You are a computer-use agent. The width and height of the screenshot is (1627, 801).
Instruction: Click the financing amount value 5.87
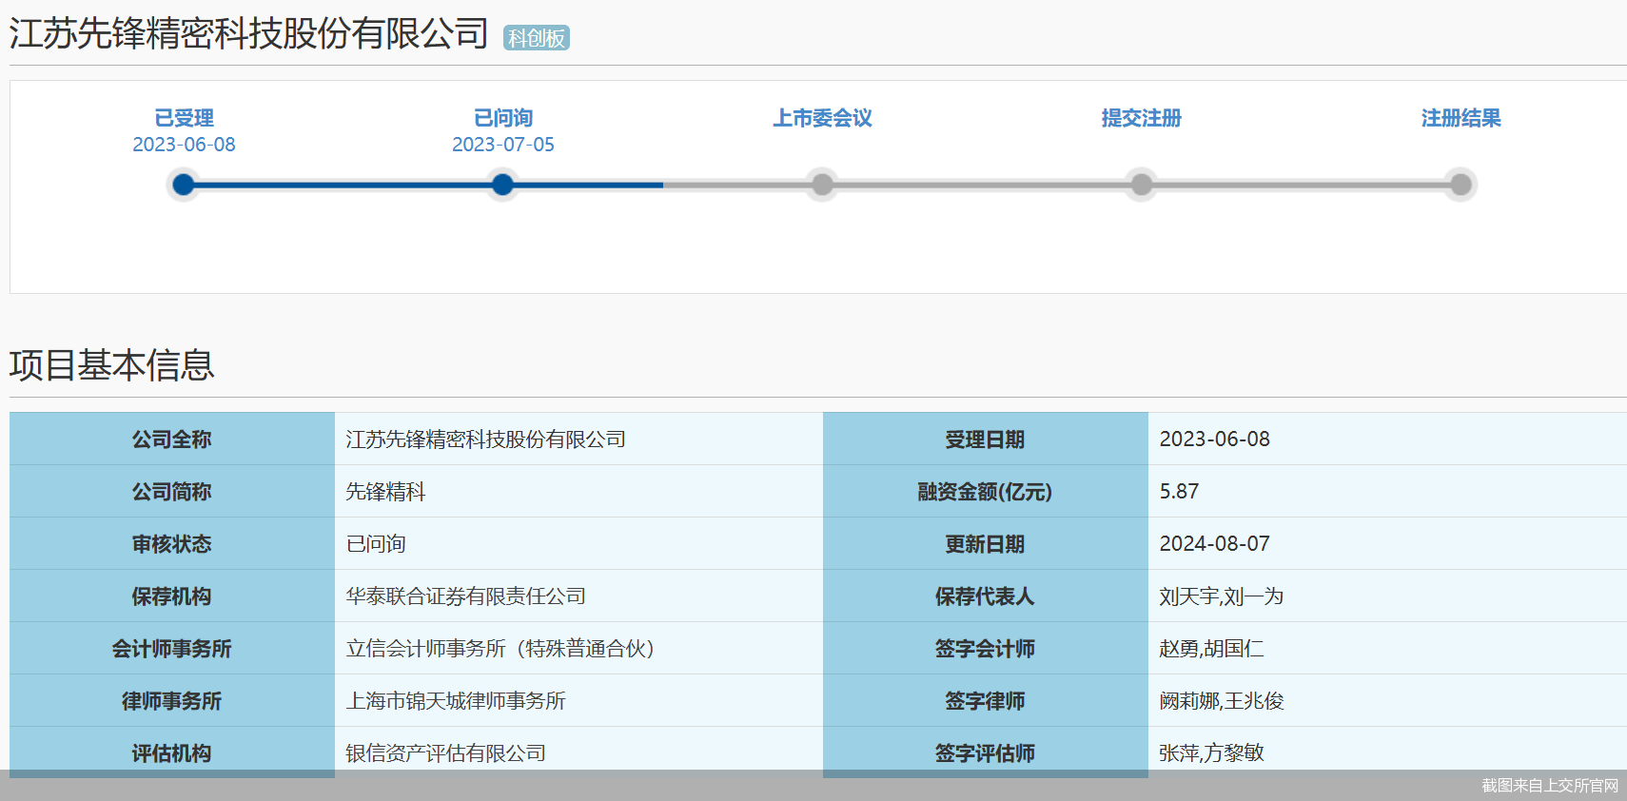1179,492
